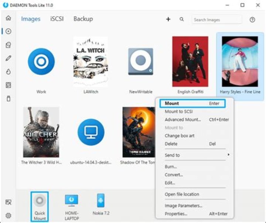The height and width of the screenshot is (223, 266).
Task: Select The Witcher 3 Wild Hunt image thumbnail
Action: [41, 132]
